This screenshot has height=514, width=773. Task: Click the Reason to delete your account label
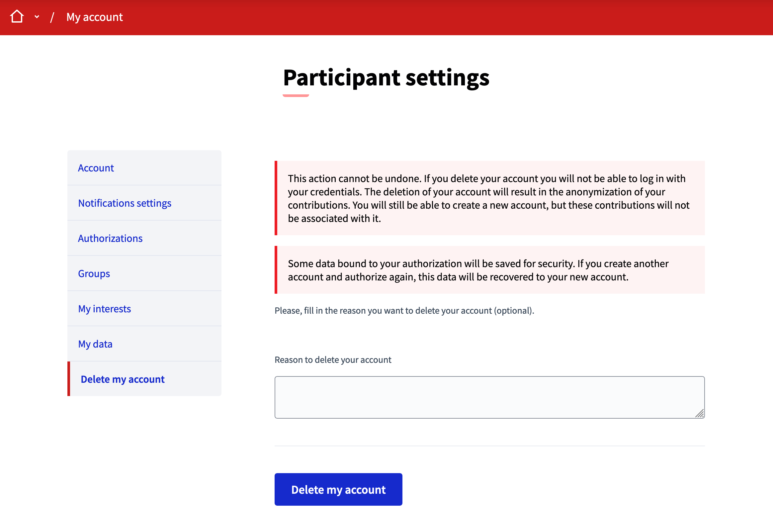[x=333, y=360]
